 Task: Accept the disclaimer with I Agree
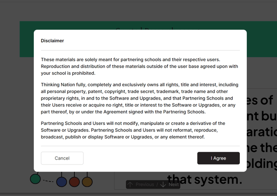(218, 158)
